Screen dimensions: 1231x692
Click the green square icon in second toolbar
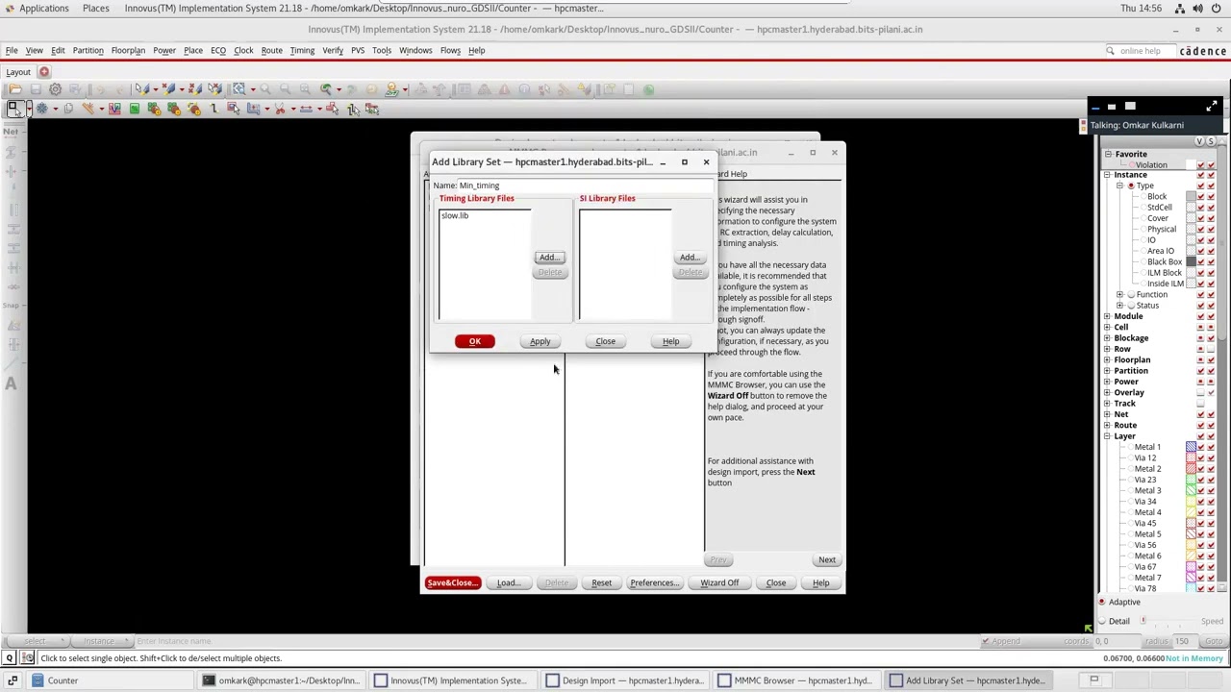tap(135, 109)
